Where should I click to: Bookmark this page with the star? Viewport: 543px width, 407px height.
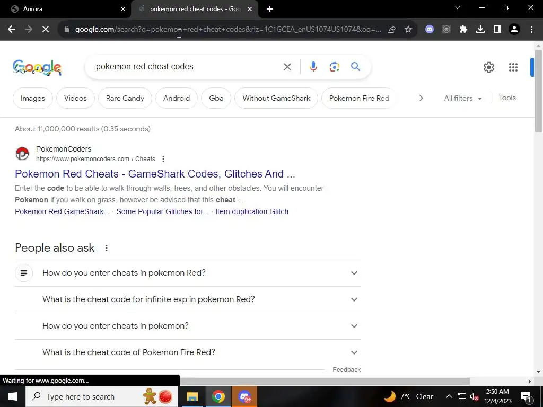click(408, 30)
